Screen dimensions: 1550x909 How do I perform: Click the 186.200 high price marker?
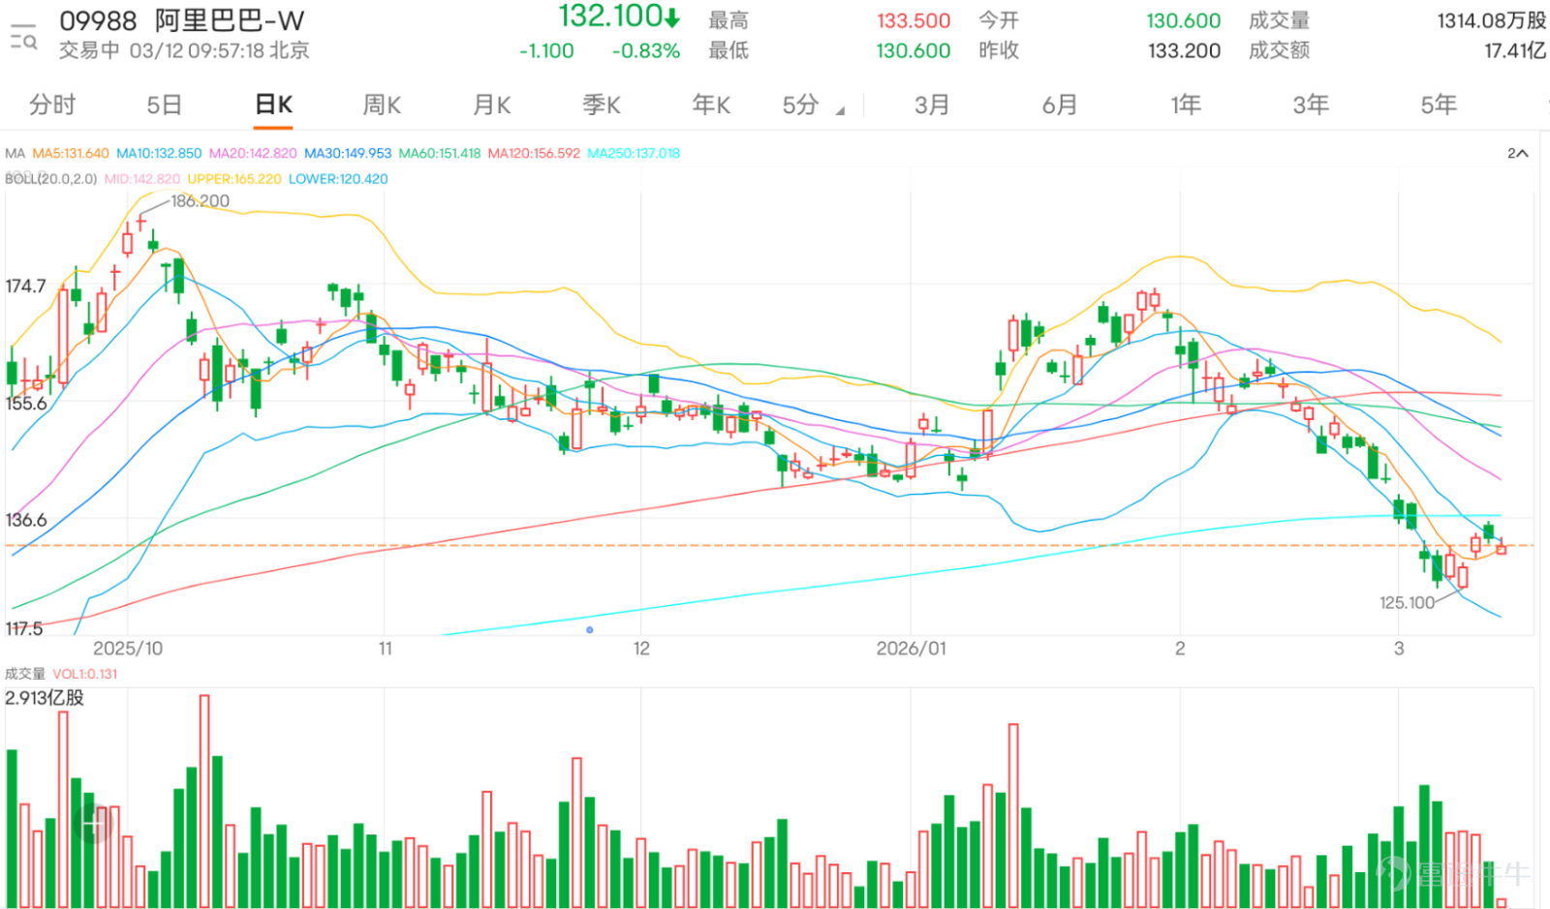pyautogui.click(x=201, y=201)
